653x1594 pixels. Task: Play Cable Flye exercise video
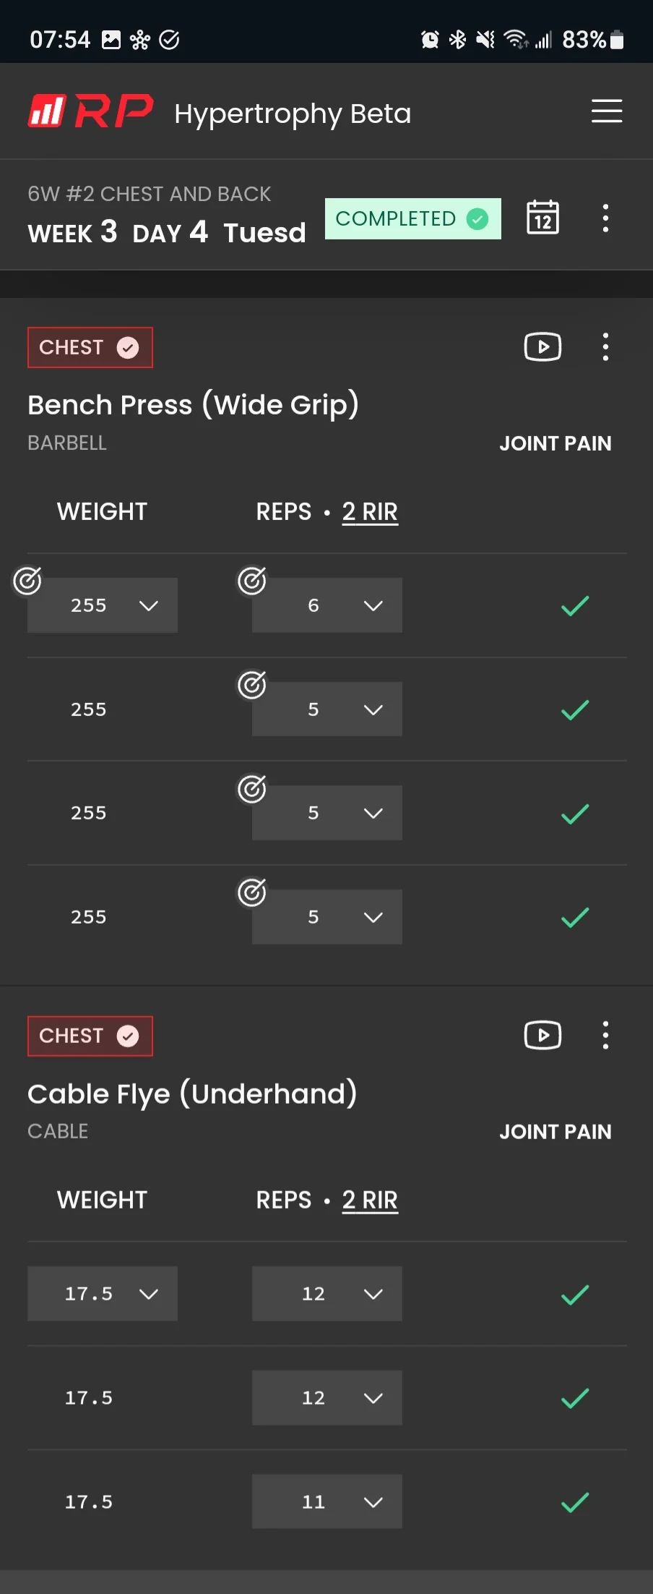pyautogui.click(x=542, y=1036)
